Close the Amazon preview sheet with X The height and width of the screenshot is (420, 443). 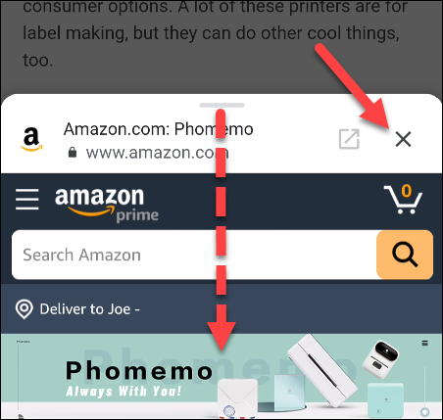pyautogui.click(x=403, y=139)
